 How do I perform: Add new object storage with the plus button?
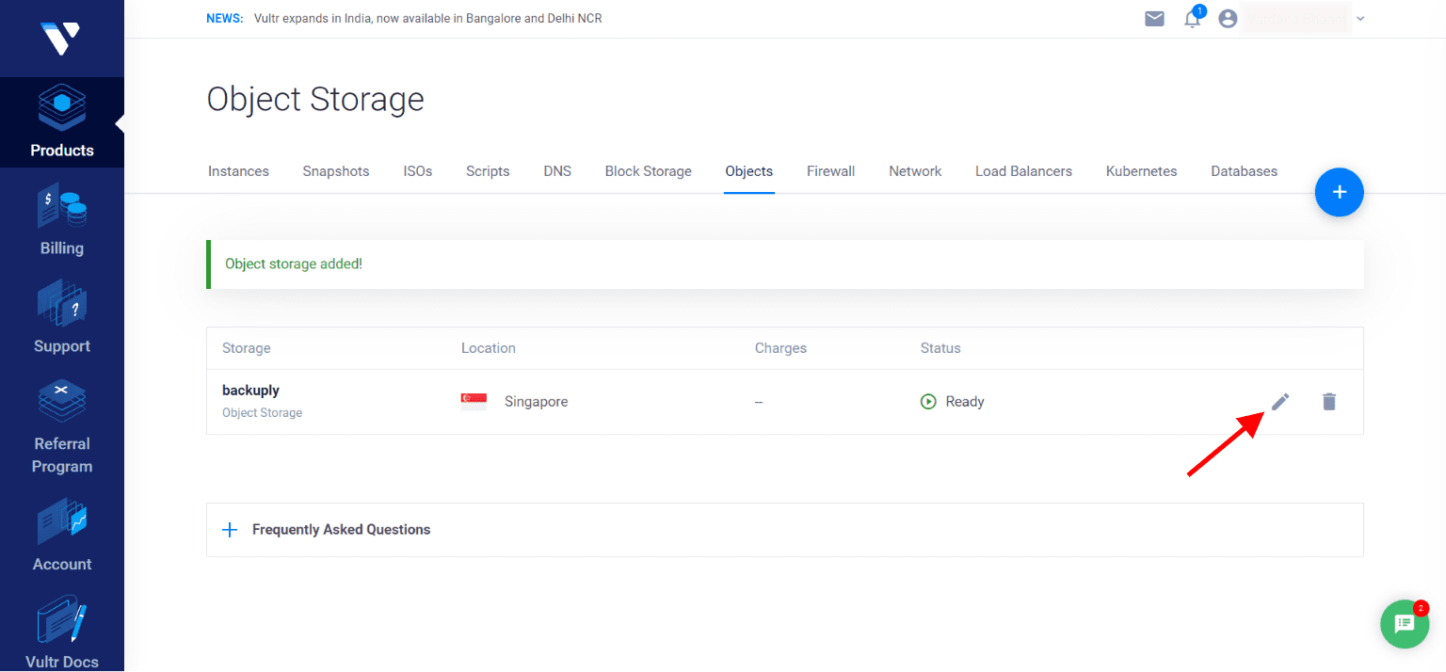1339,192
